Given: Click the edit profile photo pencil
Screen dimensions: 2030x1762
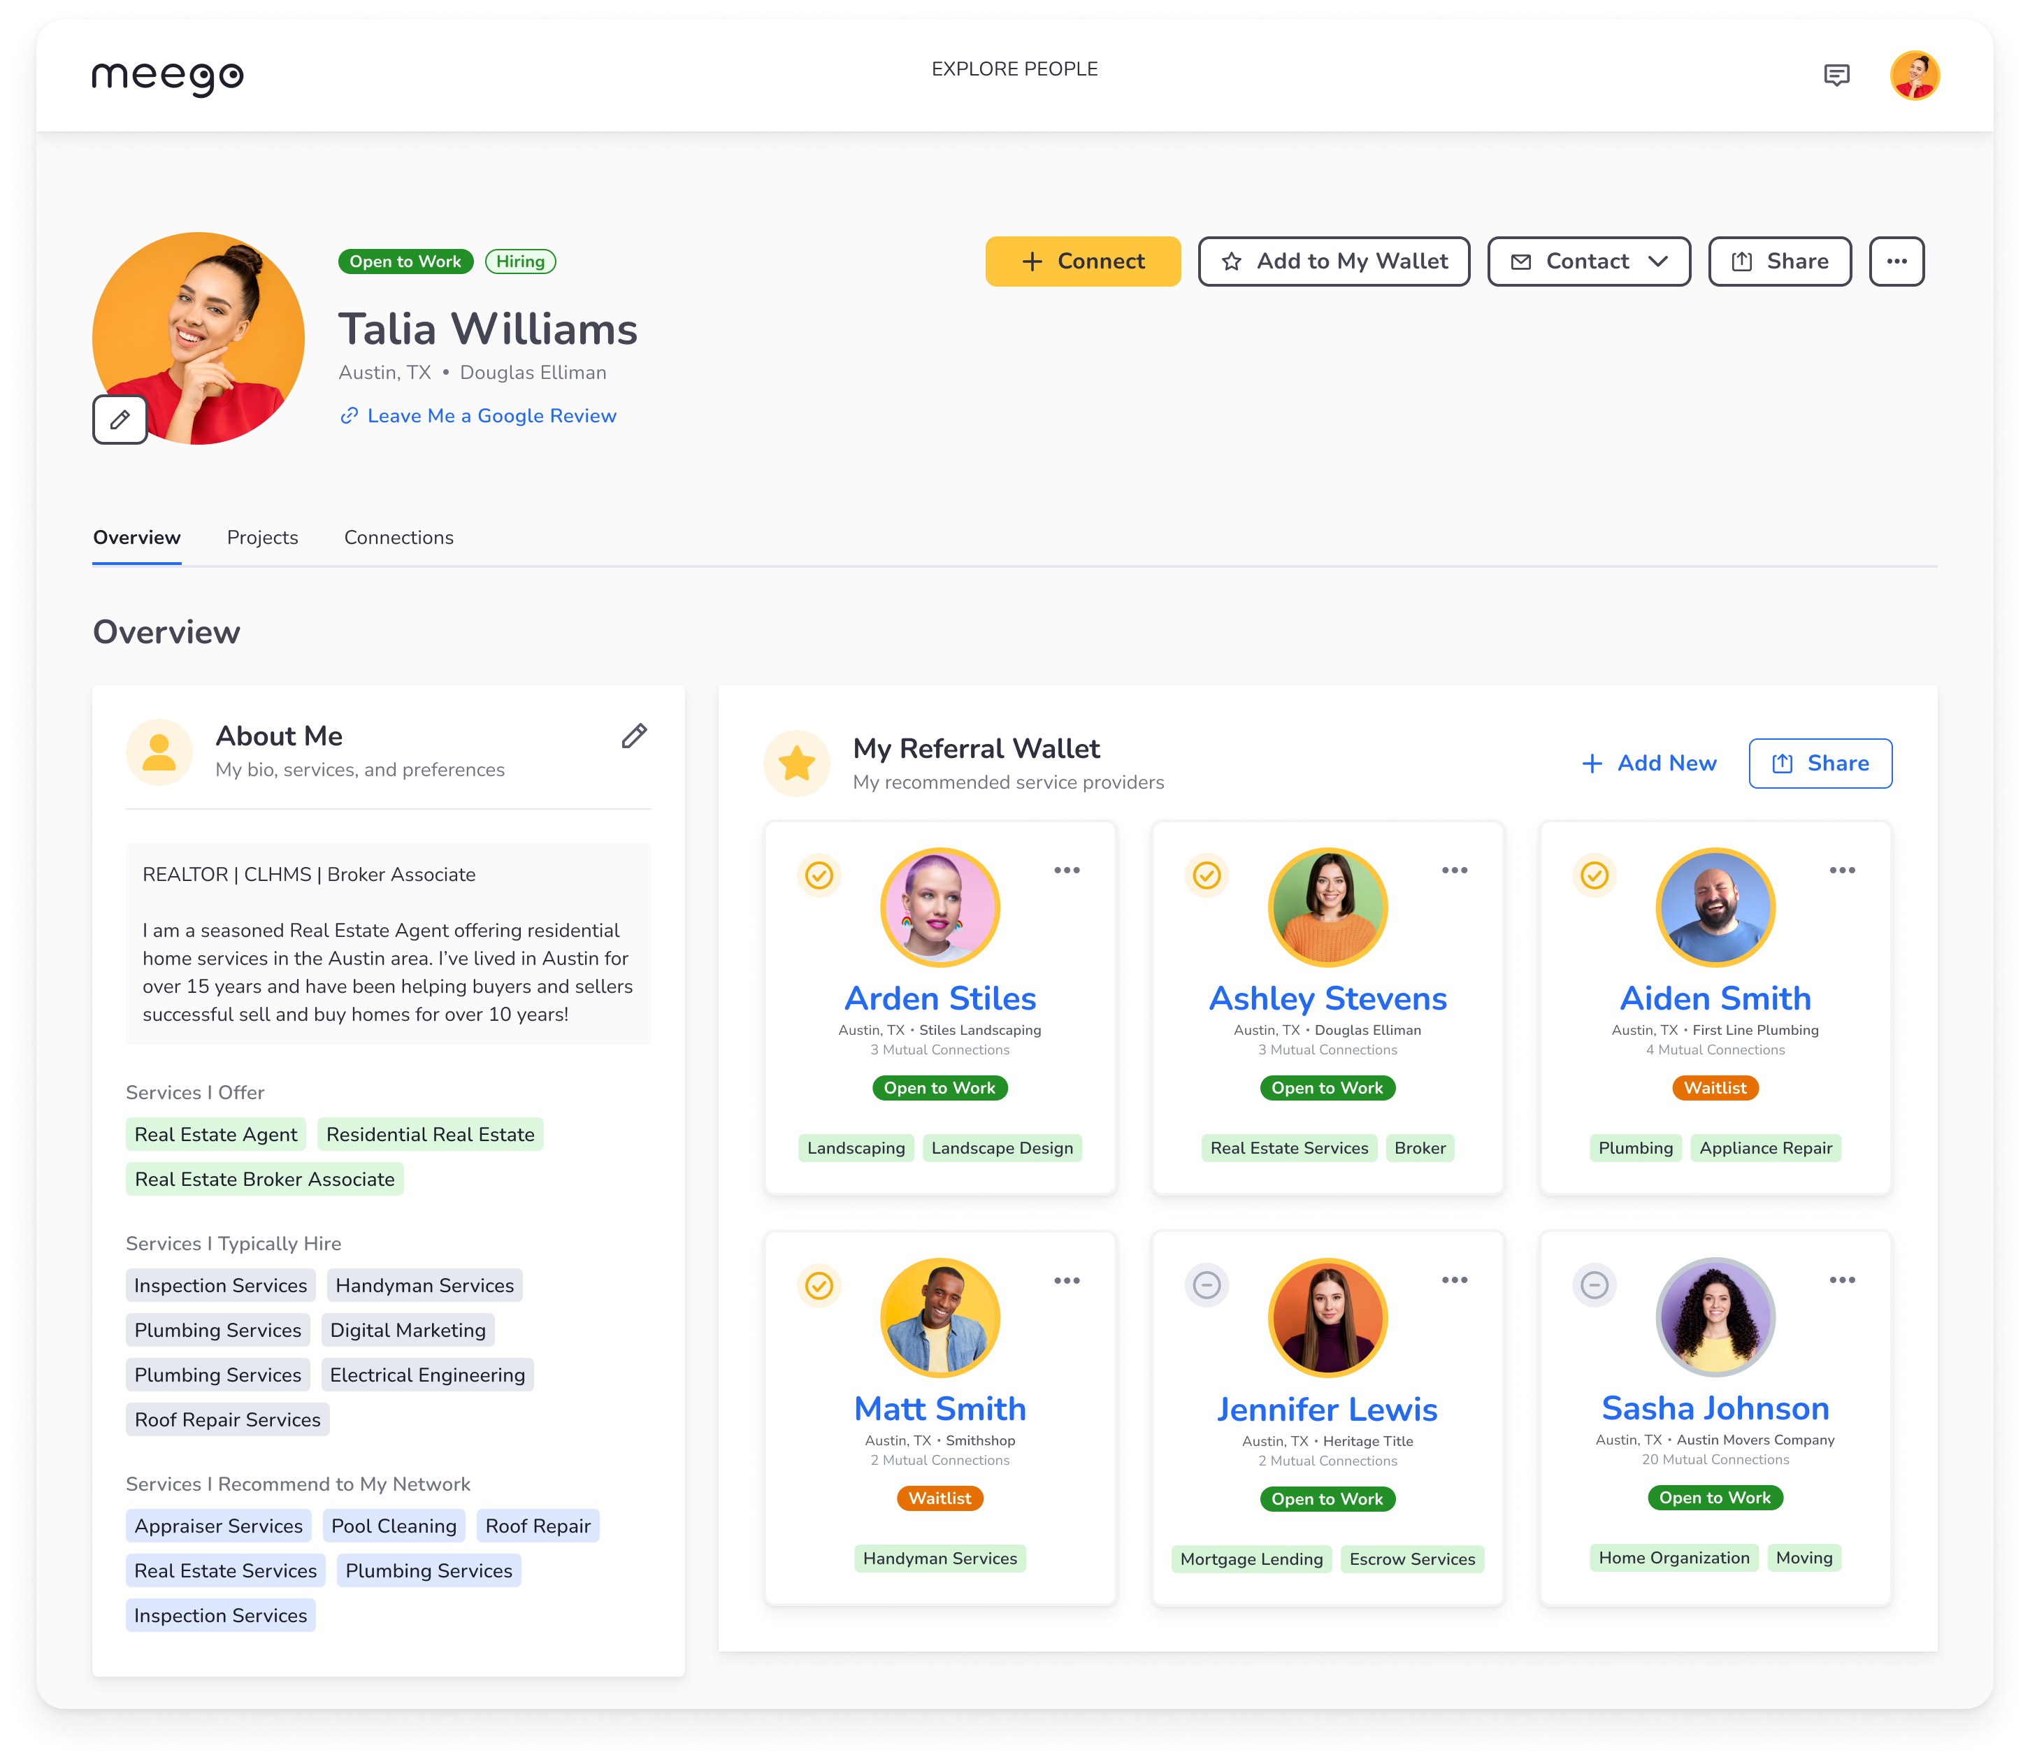Looking at the screenshot, I should tap(120, 420).
